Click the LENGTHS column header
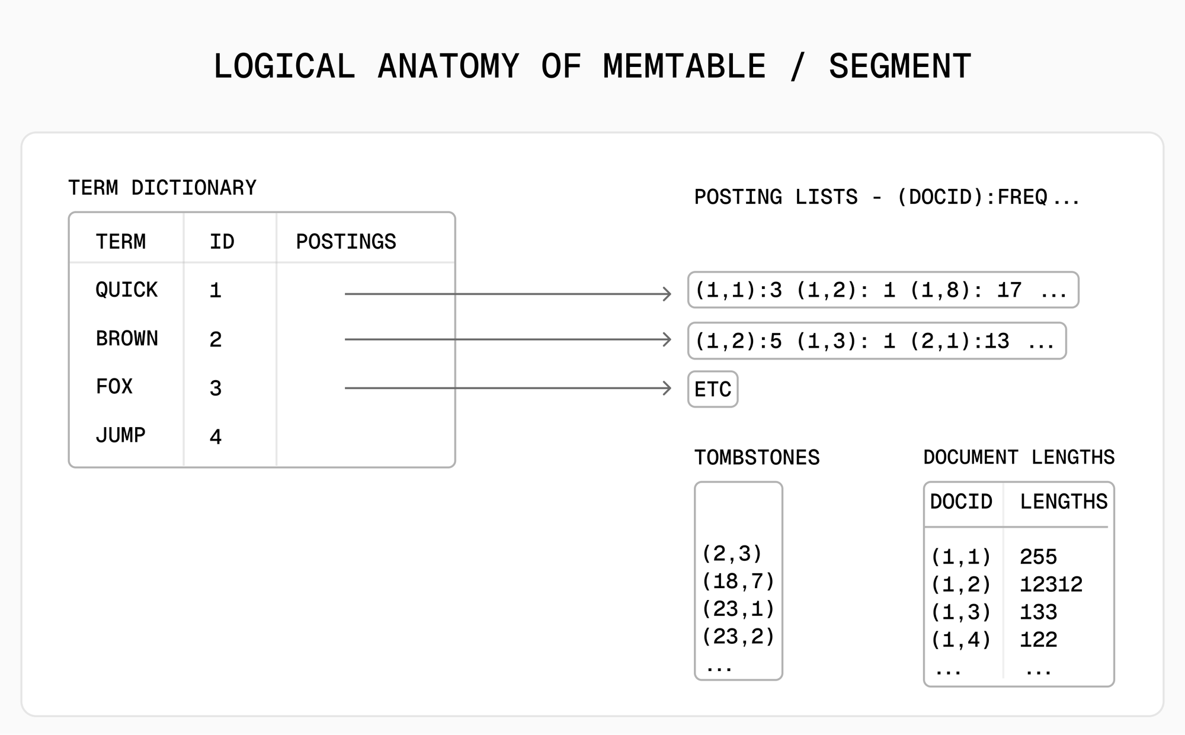1185x735 pixels. [1064, 502]
